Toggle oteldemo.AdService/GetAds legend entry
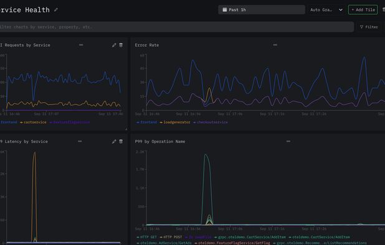 click(164, 243)
